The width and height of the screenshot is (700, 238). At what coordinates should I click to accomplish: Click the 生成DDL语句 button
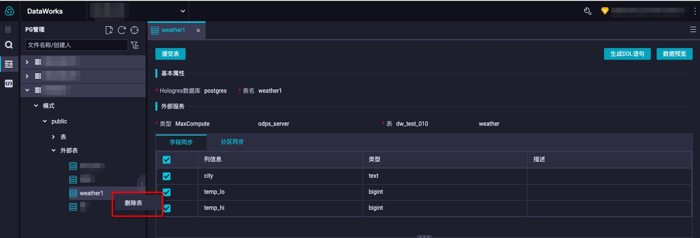pyautogui.click(x=627, y=54)
